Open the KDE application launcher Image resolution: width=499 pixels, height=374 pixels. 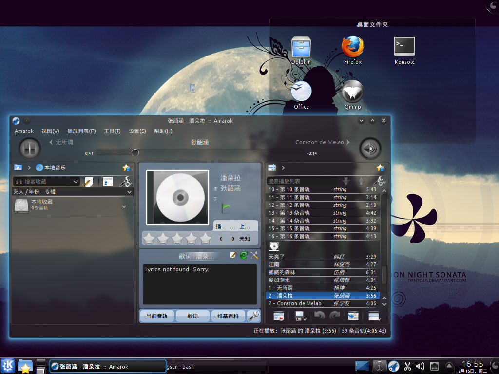[x=8, y=366]
